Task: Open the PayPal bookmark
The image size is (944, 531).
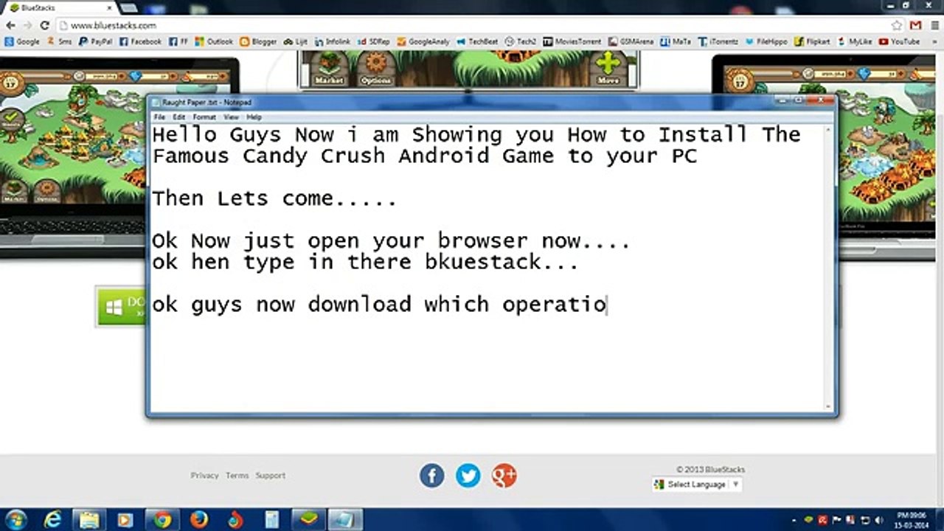Action: click(96, 42)
